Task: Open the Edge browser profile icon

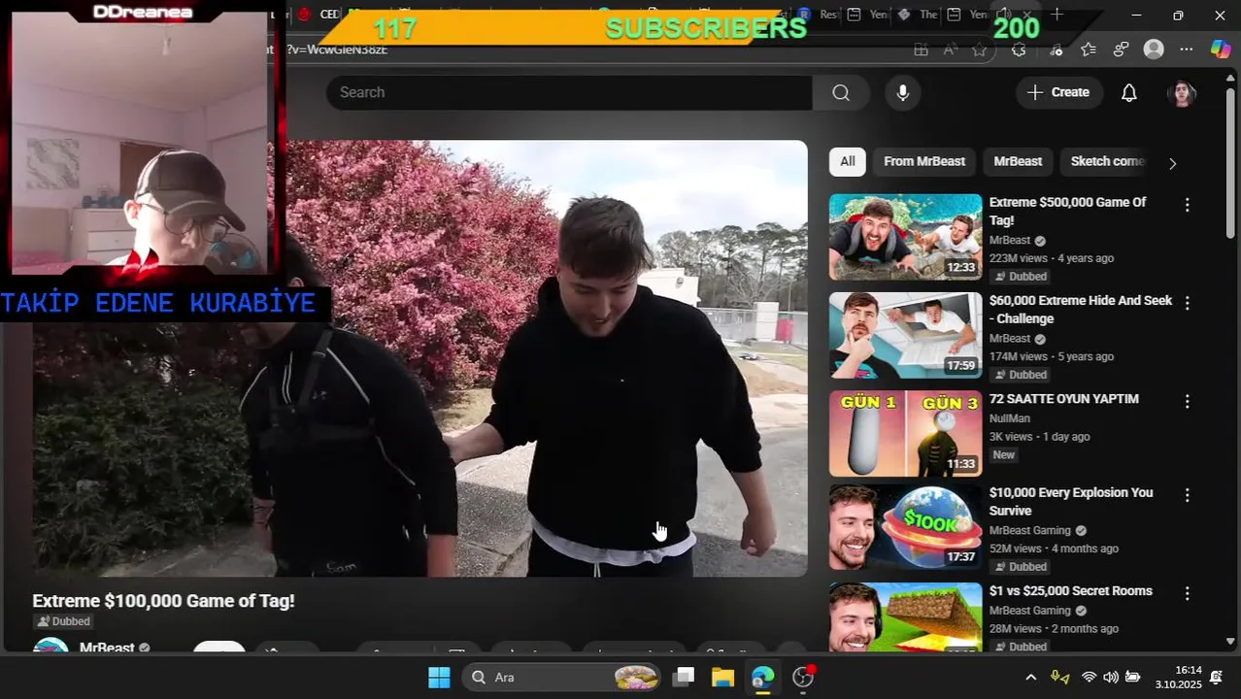Action: click(x=1154, y=50)
